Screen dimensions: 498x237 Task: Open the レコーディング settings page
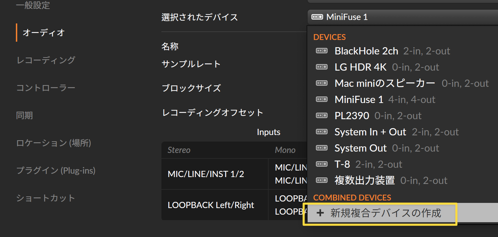46,60
